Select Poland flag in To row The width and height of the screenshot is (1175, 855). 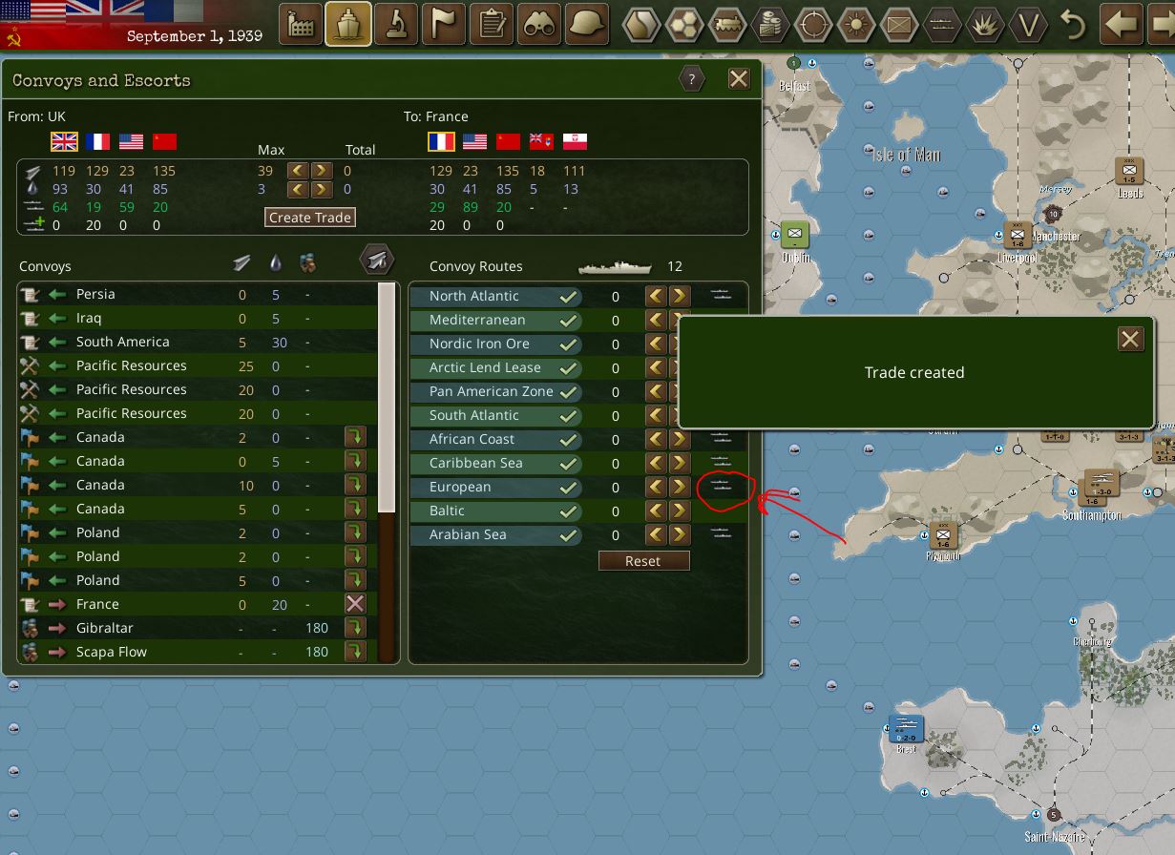click(575, 141)
